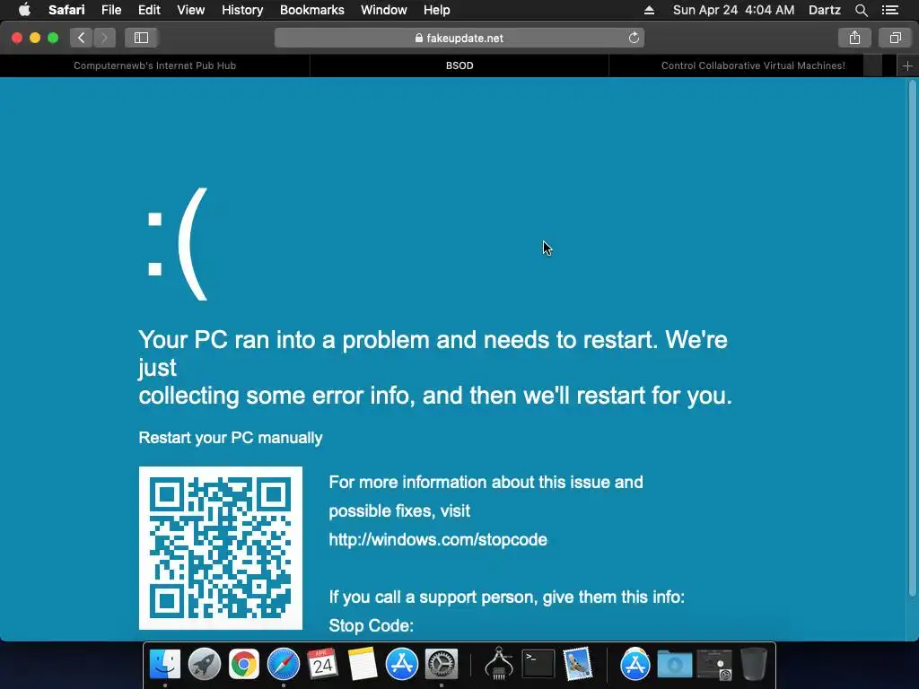Click the page's vertical scrollbar
The height and width of the screenshot is (689, 919).
[912, 340]
